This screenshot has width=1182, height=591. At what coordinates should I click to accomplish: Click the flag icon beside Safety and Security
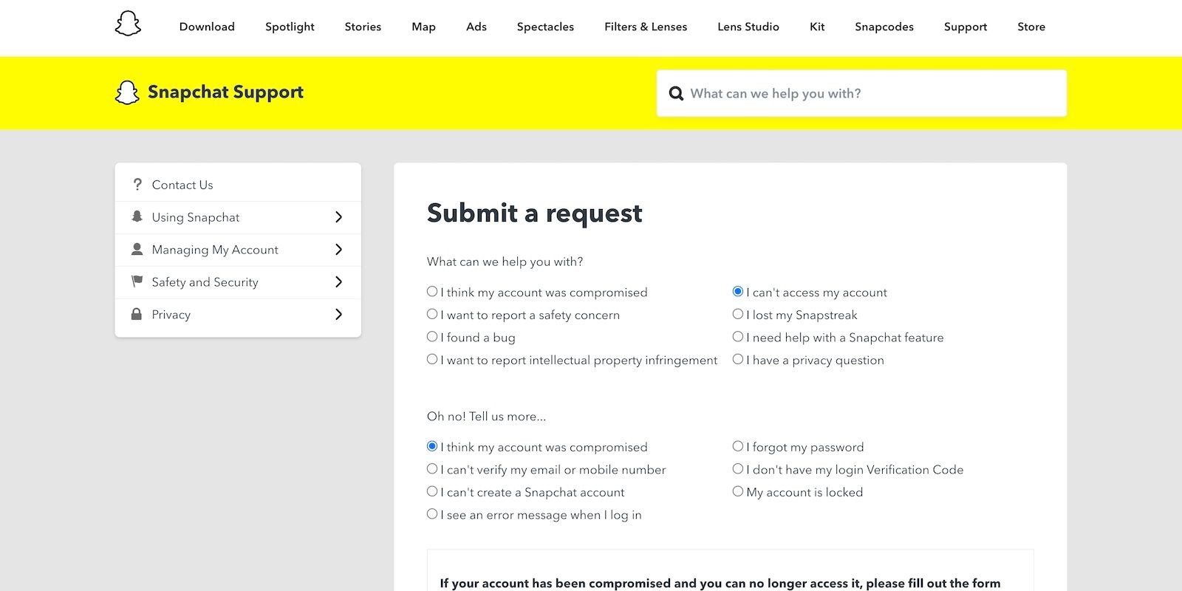coord(137,281)
